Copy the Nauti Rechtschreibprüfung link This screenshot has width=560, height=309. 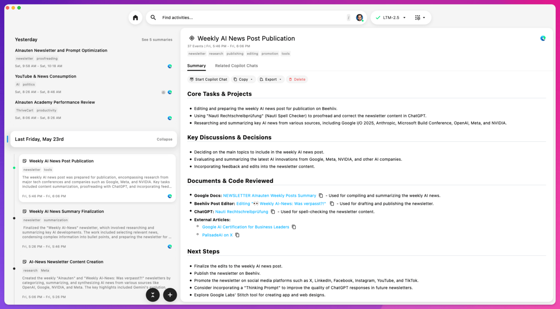coord(273,212)
